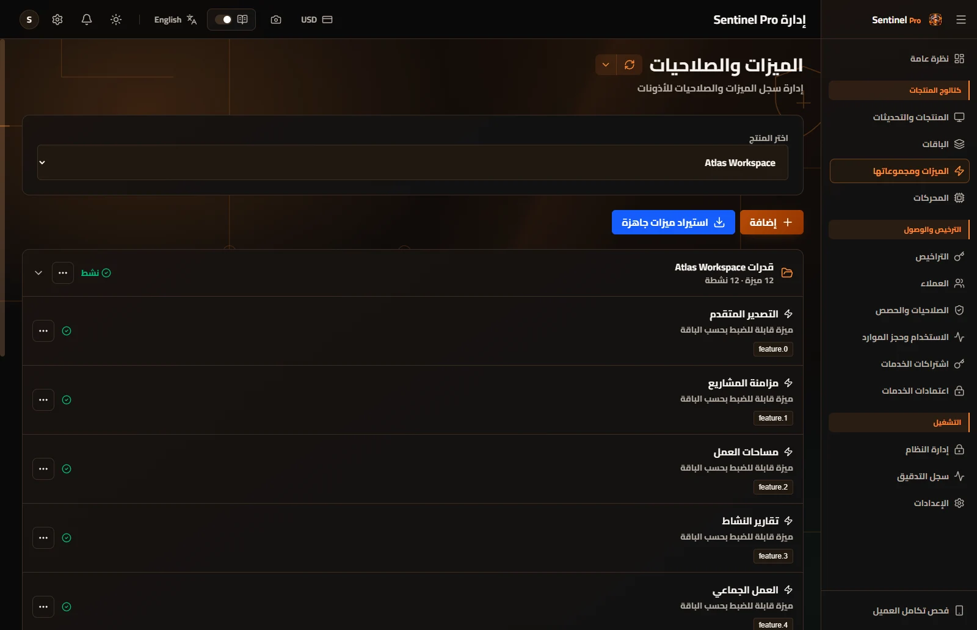Toggle active status of مساحات العمل

[67, 469]
